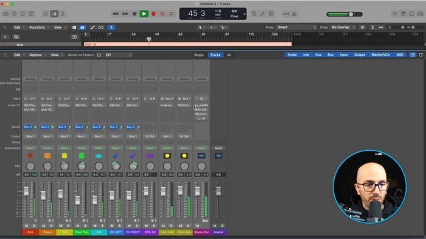Image resolution: width=426 pixels, height=239 pixels.
Task: Click the Stereo Out waveform icon
Action: [x=201, y=156]
